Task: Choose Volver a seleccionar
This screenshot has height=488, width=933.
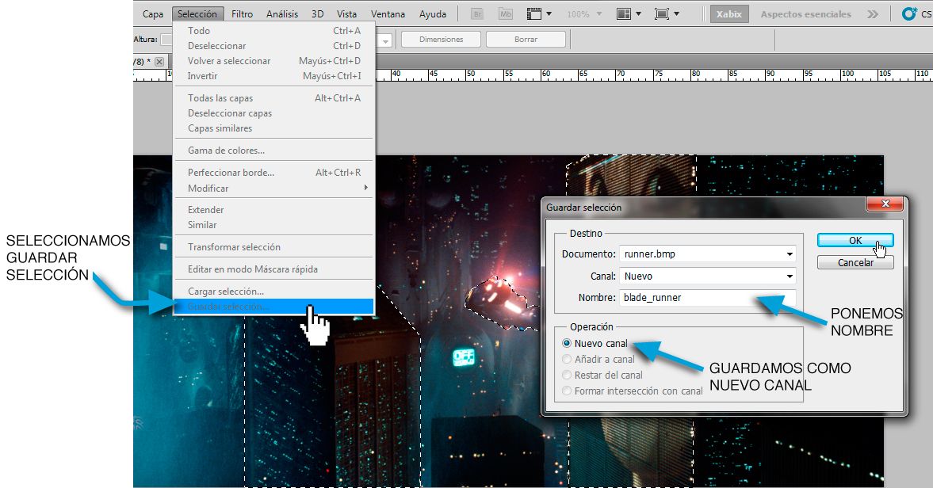Action: 273,61
